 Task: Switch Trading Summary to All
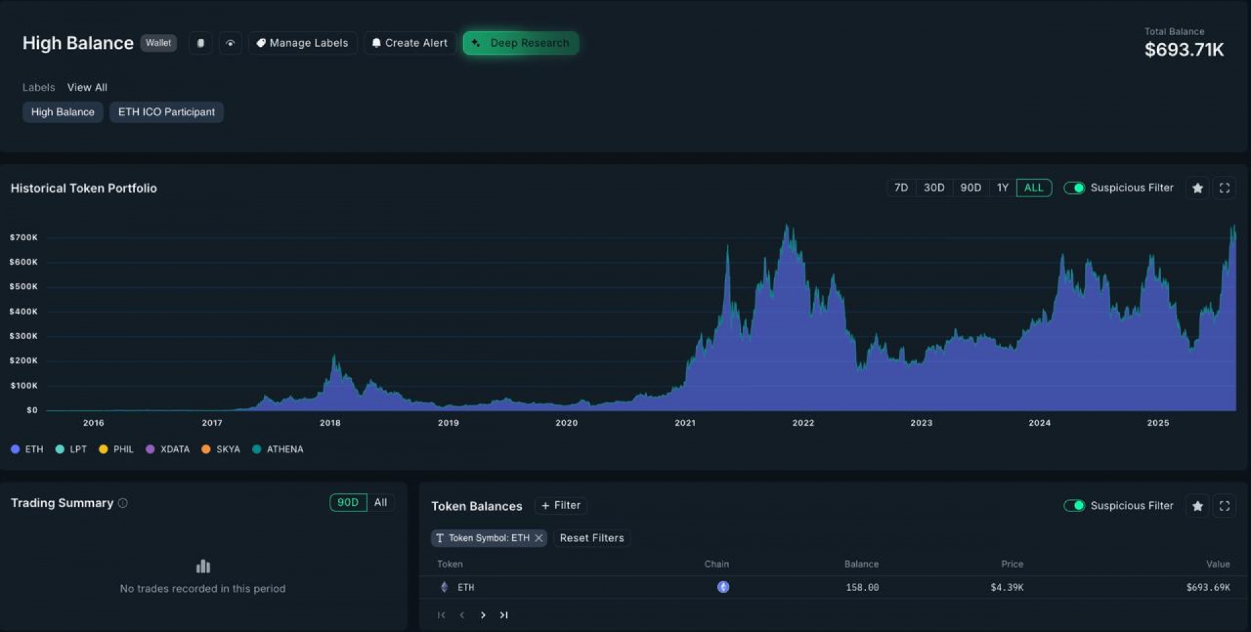381,502
